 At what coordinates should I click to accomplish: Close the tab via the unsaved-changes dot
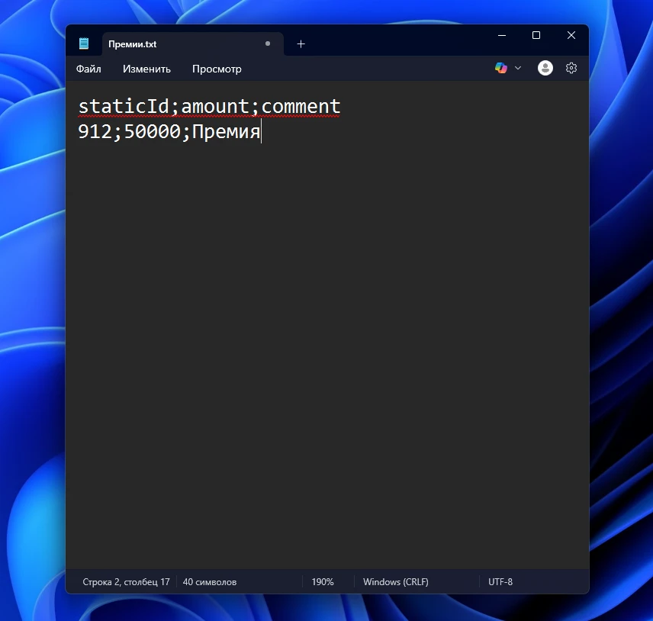coord(267,43)
